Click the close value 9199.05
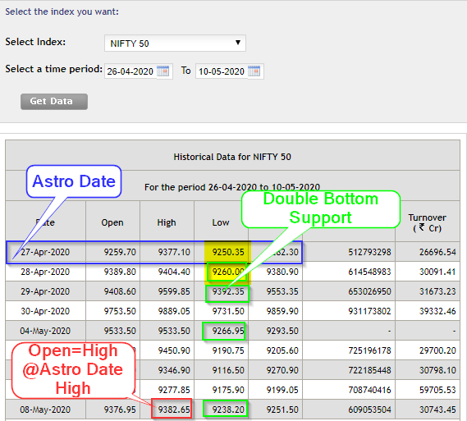This screenshot has width=467, height=421. pyautogui.click(x=282, y=390)
